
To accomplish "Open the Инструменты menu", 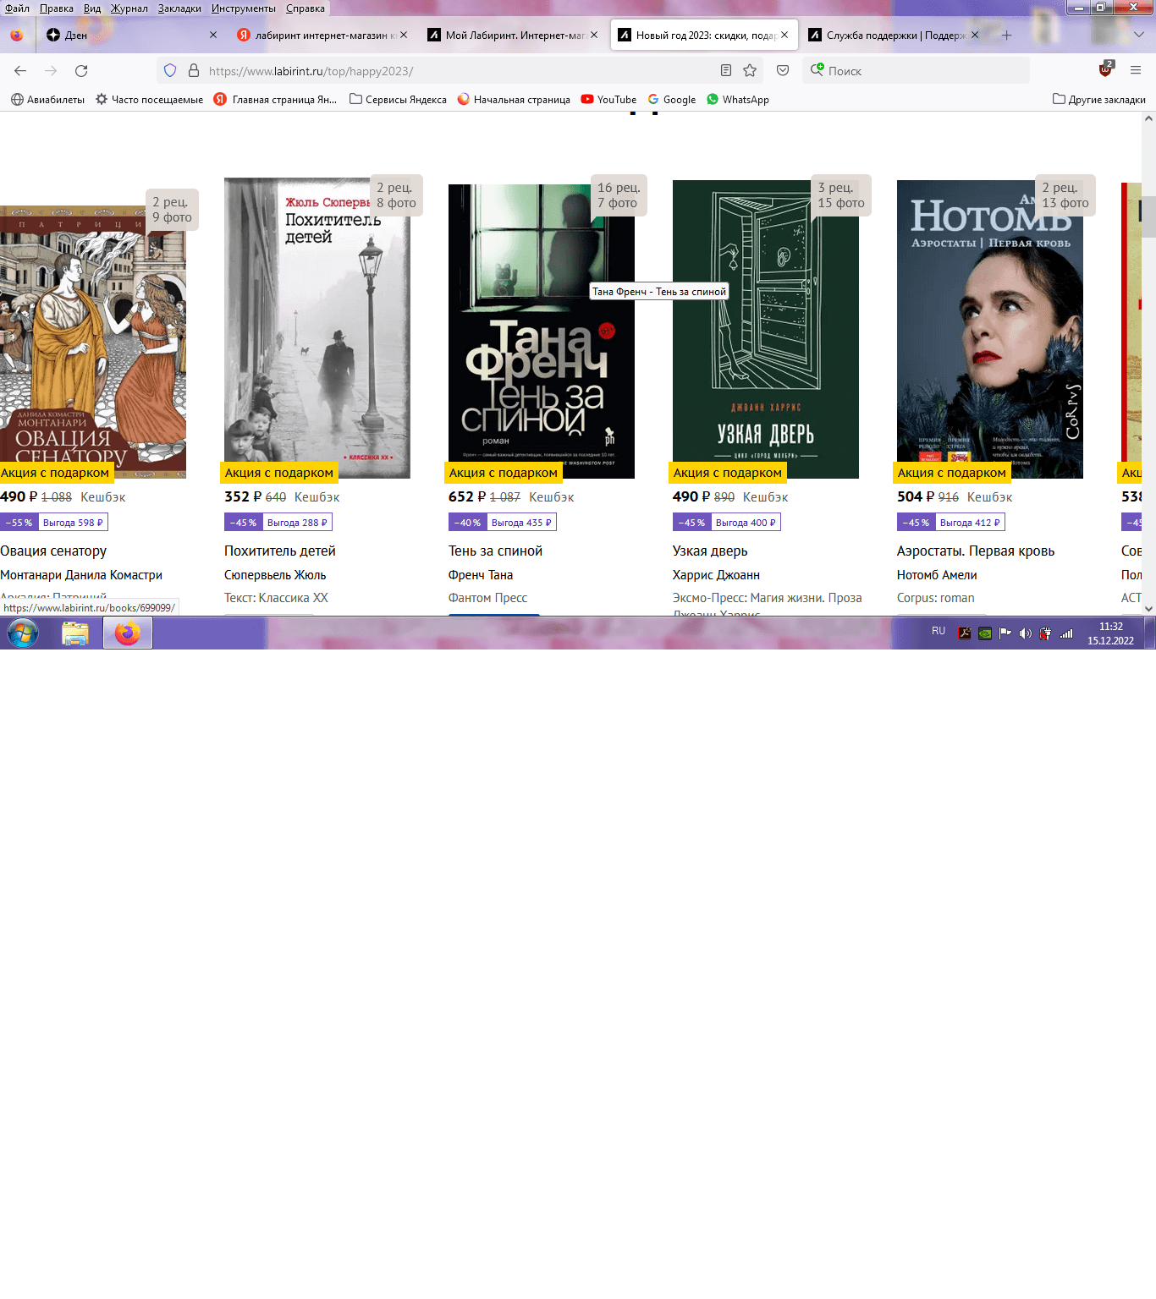I will (244, 8).
